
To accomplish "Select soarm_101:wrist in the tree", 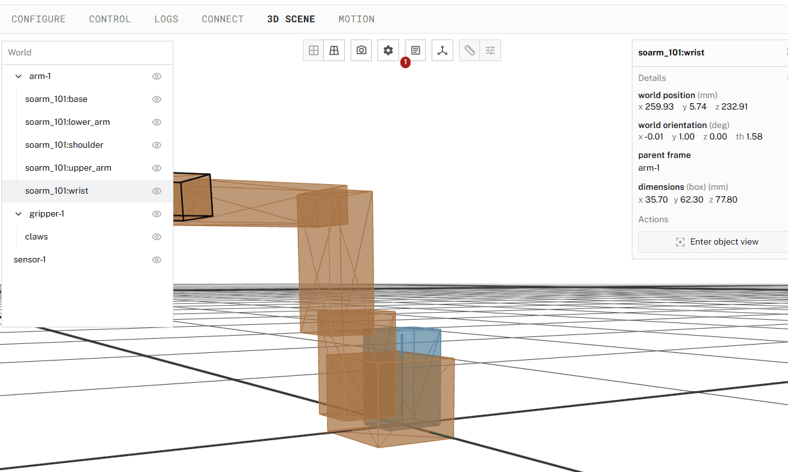I will click(57, 191).
